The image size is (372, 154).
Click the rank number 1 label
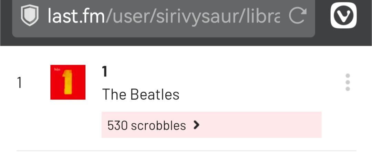click(x=20, y=83)
